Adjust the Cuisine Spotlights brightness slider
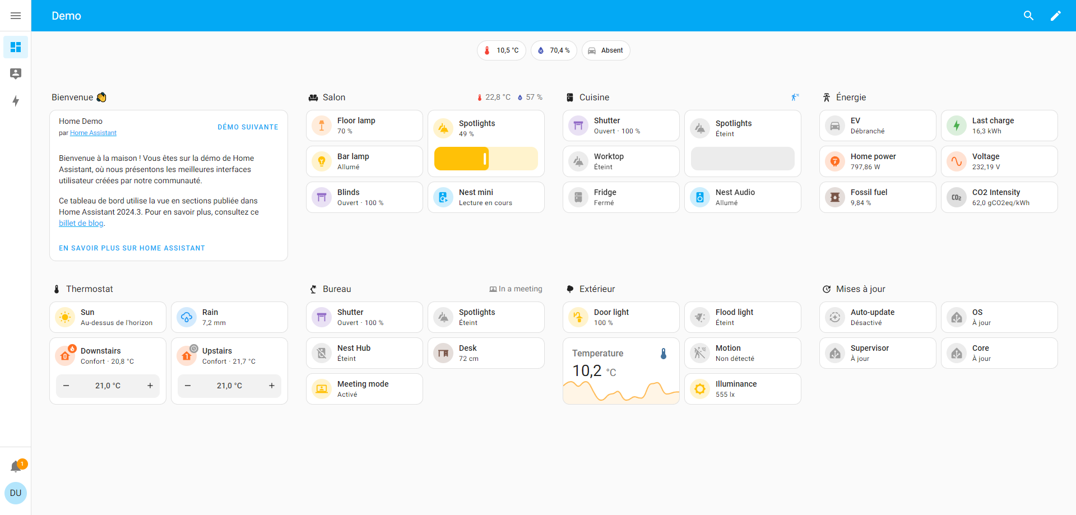 743,159
